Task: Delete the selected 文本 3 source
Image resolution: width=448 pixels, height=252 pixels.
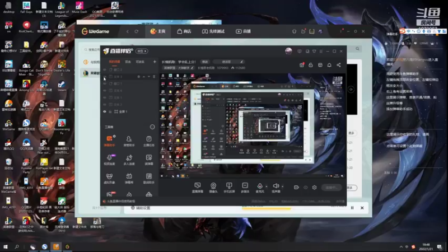Action: (154, 77)
